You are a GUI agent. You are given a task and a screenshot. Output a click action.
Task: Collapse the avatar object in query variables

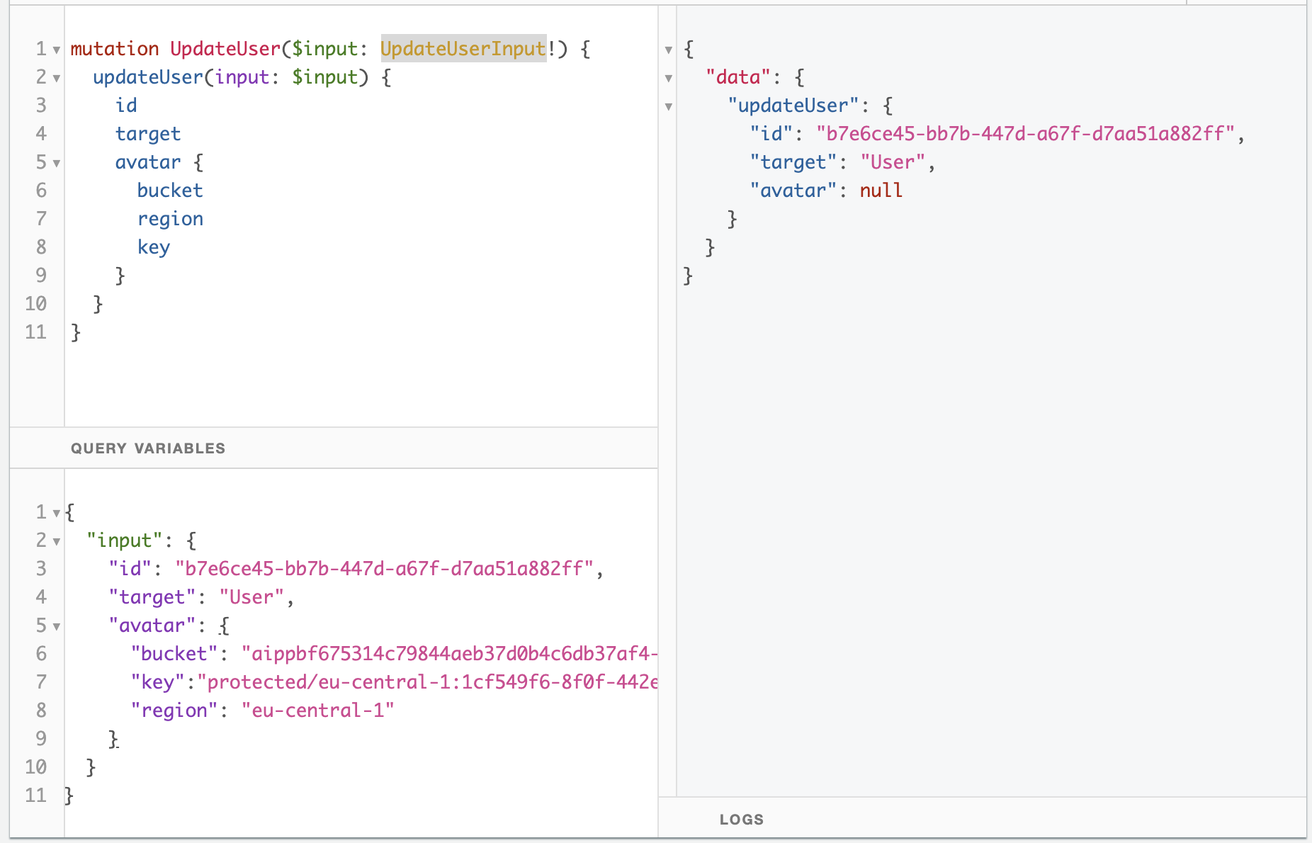pyautogui.click(x=56, y=626)
